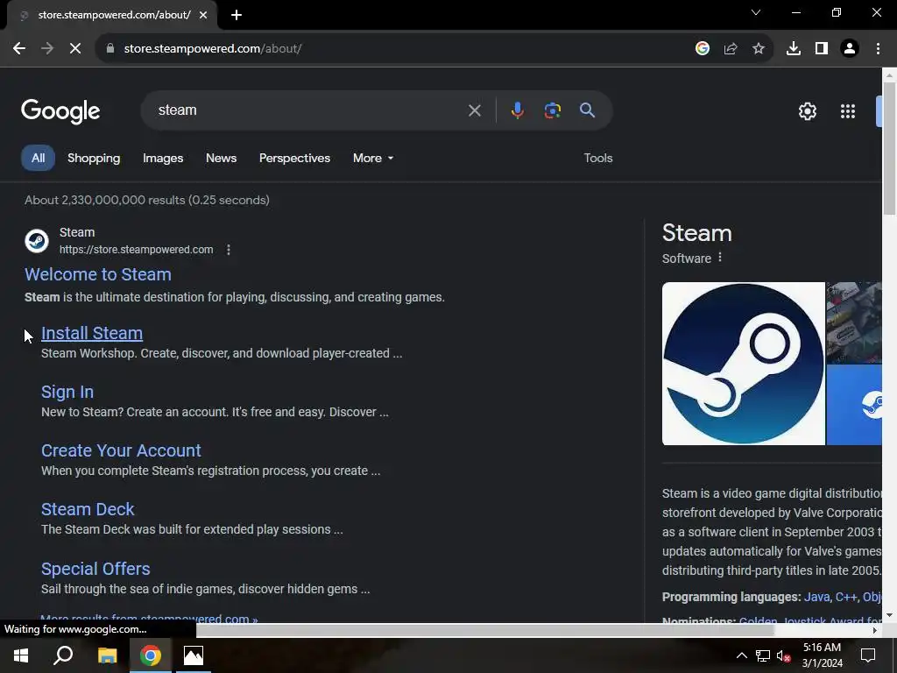Image resolution: width=897 pixels, height=673 pixels.
Task: Open network status tray icon
Action: click(763, 655)
